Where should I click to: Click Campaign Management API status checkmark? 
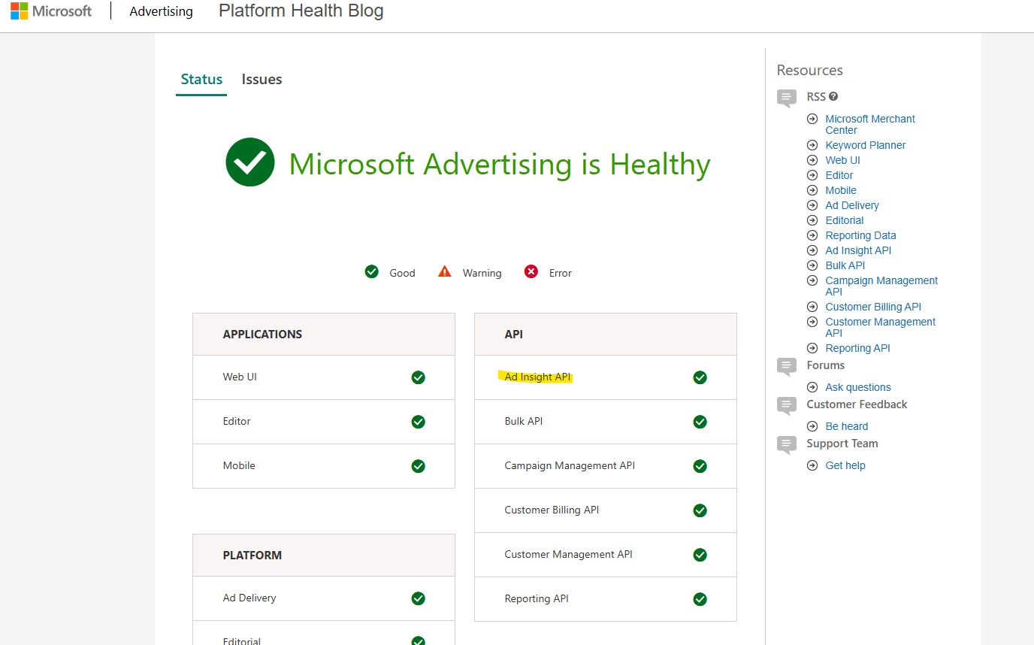click(x=700, y=466)
